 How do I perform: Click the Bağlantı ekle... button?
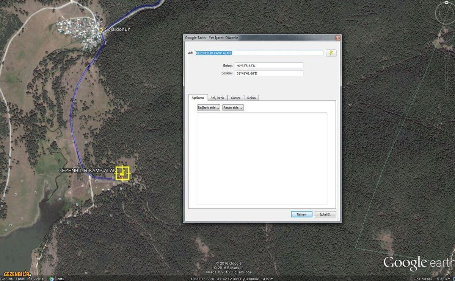click(x=208, y=107)
